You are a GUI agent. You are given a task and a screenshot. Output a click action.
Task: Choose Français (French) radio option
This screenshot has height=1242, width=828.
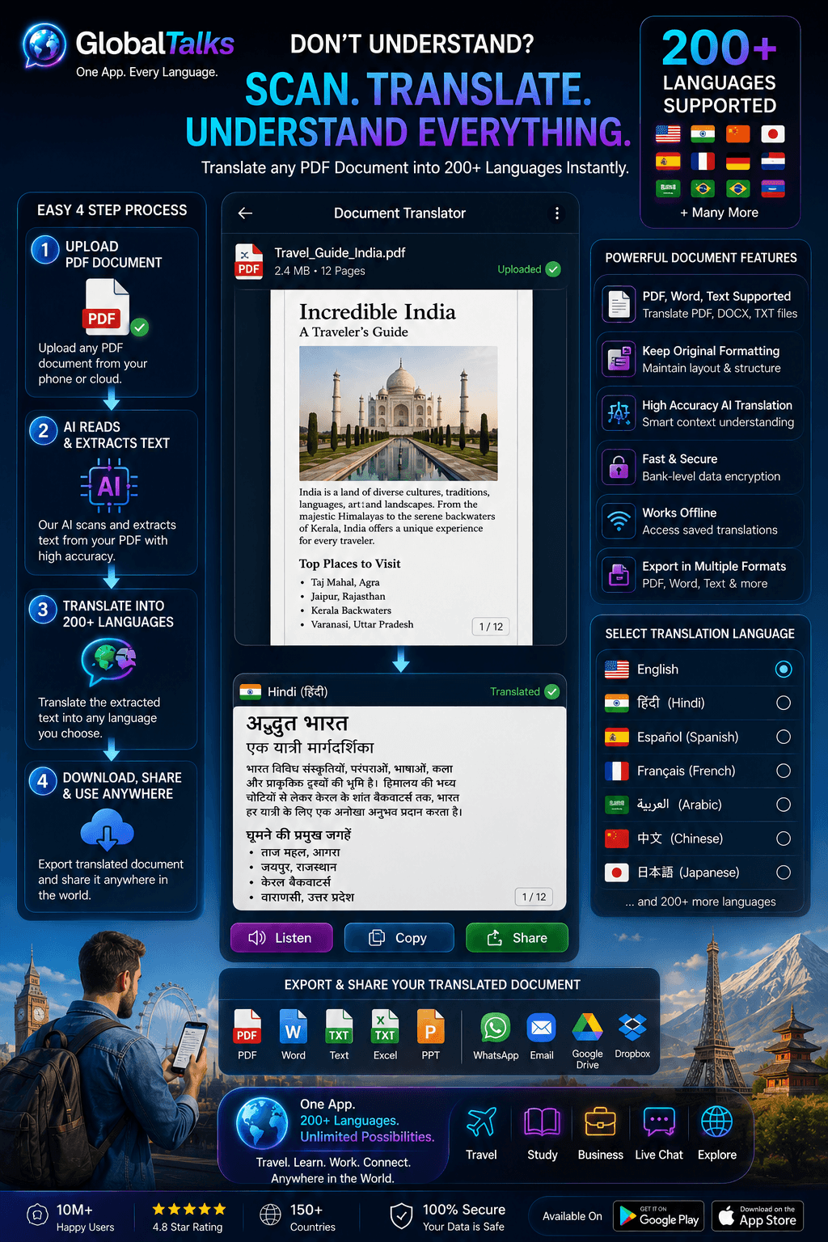point(783,771)
